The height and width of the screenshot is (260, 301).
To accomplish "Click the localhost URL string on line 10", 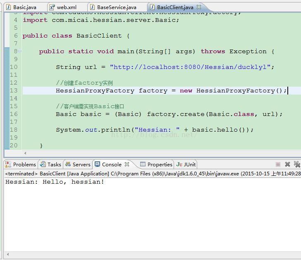I will click(190, 67).
